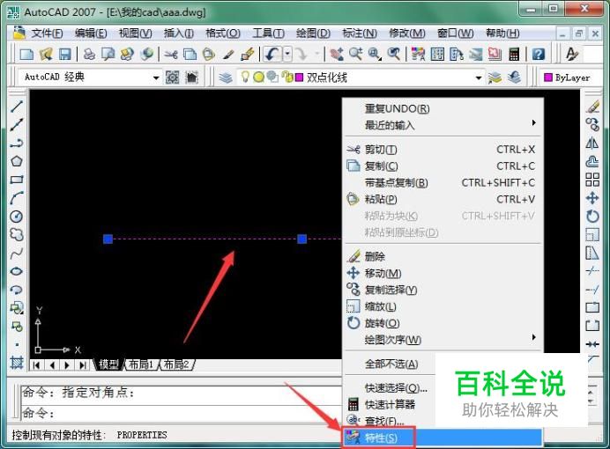Viewport: 610px width, 449px height.
Task: Open the 格式(O) menu
Action: coord(223,33)
